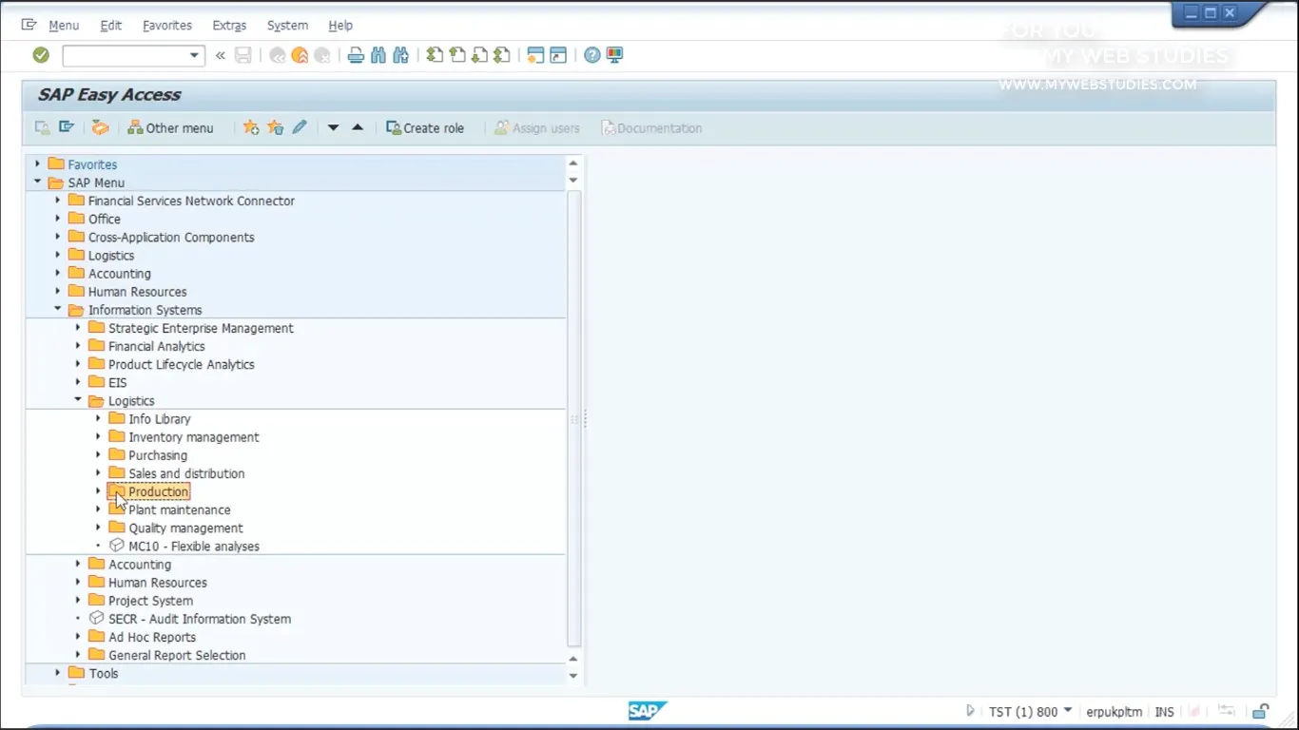Expand the Financial Services Network Connector node
The image size is (1299, 730).
(x=58, y=201)
